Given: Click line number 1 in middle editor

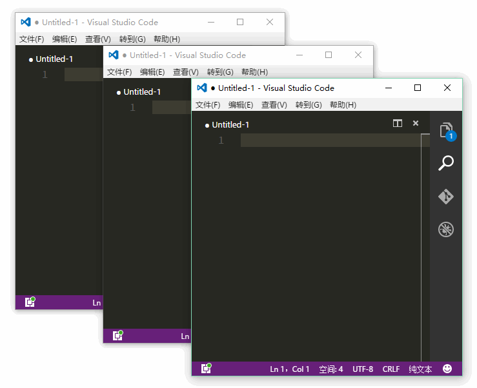Looking at the screenshot, I should click(132, 107).
